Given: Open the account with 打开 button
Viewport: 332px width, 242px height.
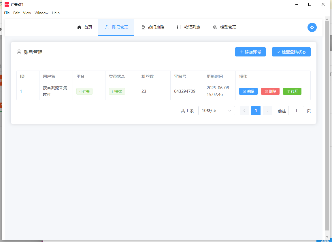Looking at the screenshot, I should click(292, 91).
